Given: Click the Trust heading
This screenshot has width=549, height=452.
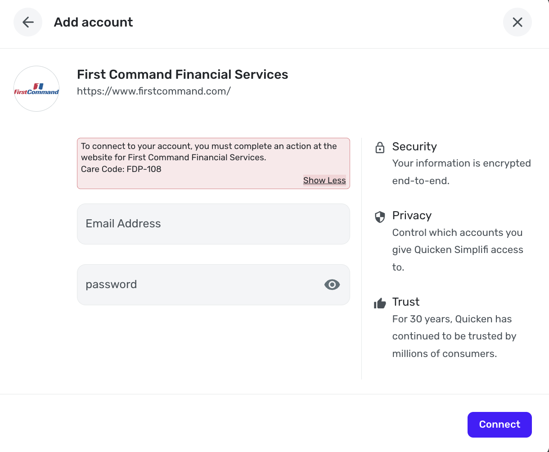Looking at the screenshot, I should [x=405, y=302].
